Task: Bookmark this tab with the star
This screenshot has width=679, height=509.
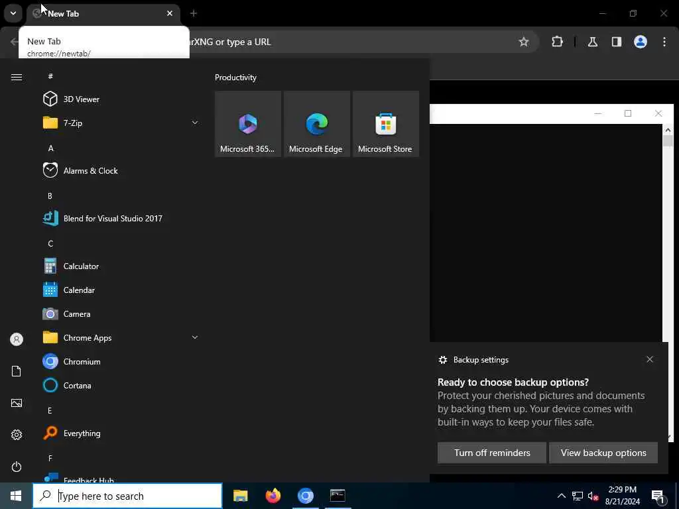Action: point(524,42)
